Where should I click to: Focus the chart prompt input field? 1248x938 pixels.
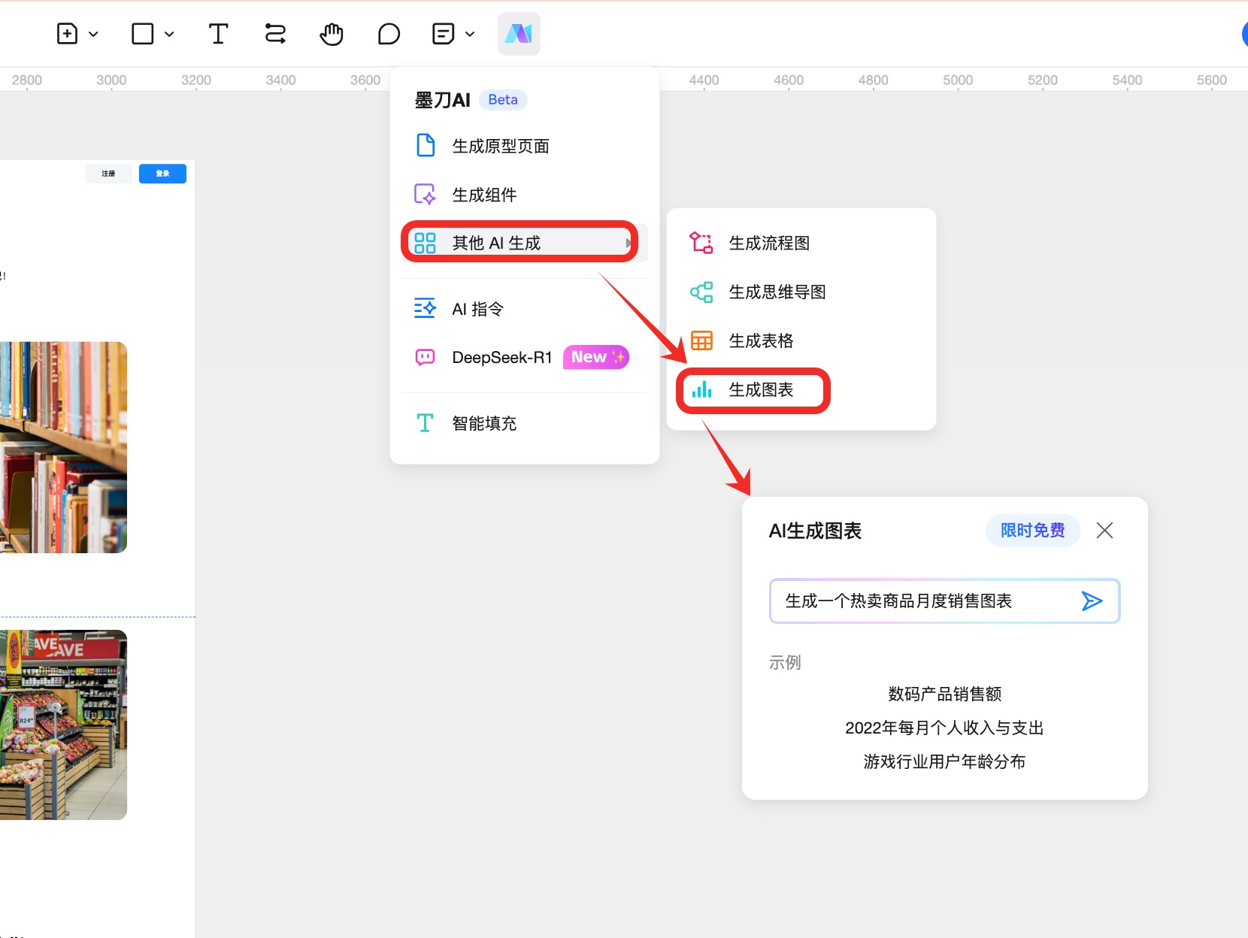[x=944, y=601]
